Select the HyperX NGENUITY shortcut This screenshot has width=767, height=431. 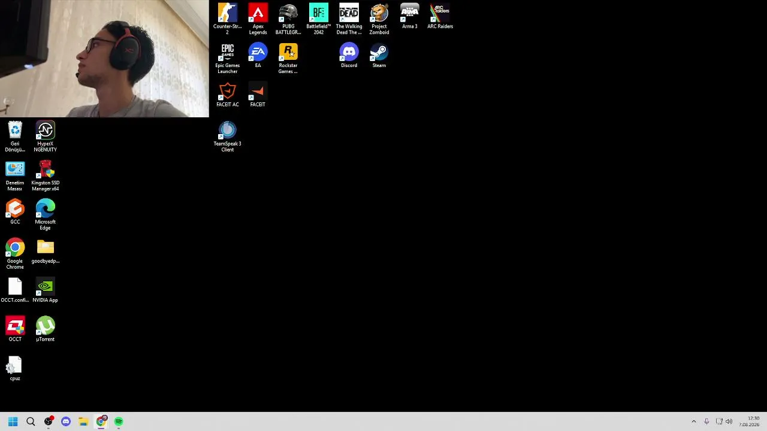click(46, 136)
